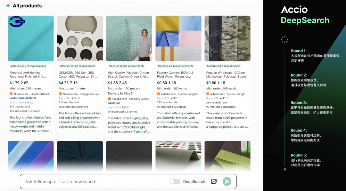This screenshot has height=191, width=346.
Task: Open the turquoise Sun Land fabric thumbnail
Action: click(x=31, y=39)
